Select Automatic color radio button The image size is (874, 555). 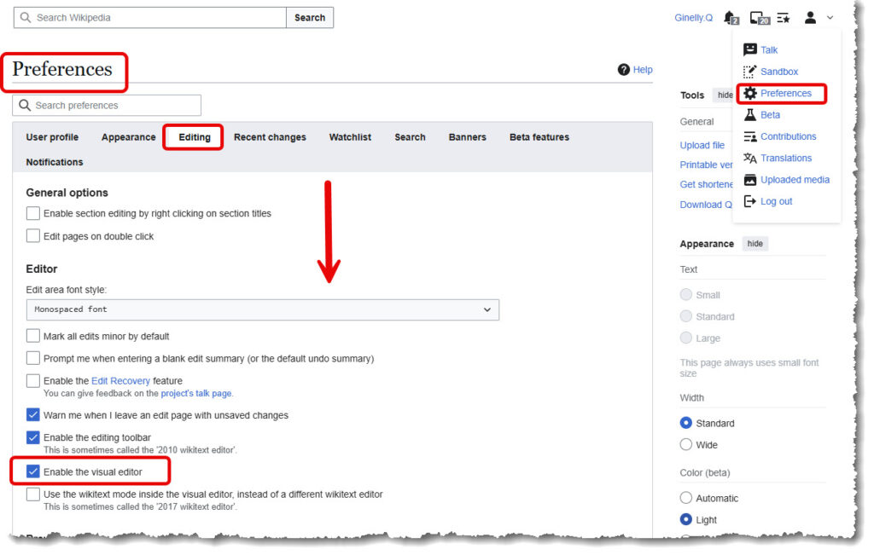coord(685,498)
